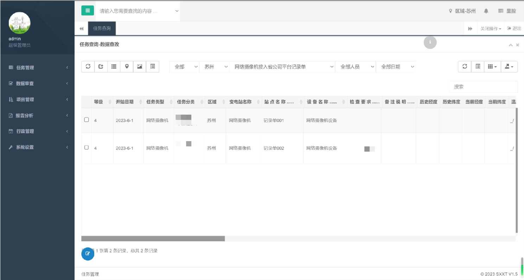524x280 pixels.
Task: Click the green hamburger menu toggle button
Action: click(88, 11)
